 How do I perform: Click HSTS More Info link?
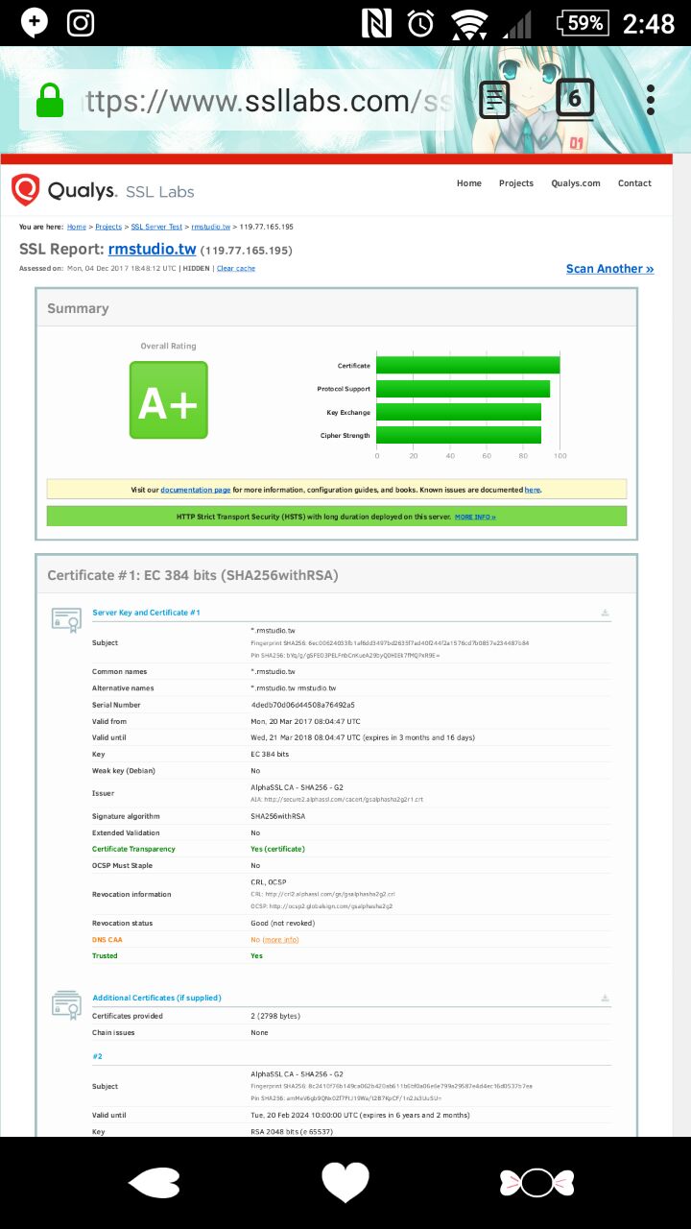point(475,517)
